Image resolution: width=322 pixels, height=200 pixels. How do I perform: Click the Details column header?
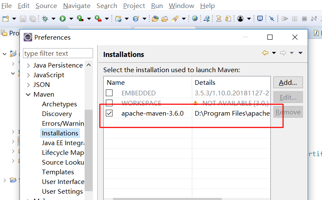231,83
